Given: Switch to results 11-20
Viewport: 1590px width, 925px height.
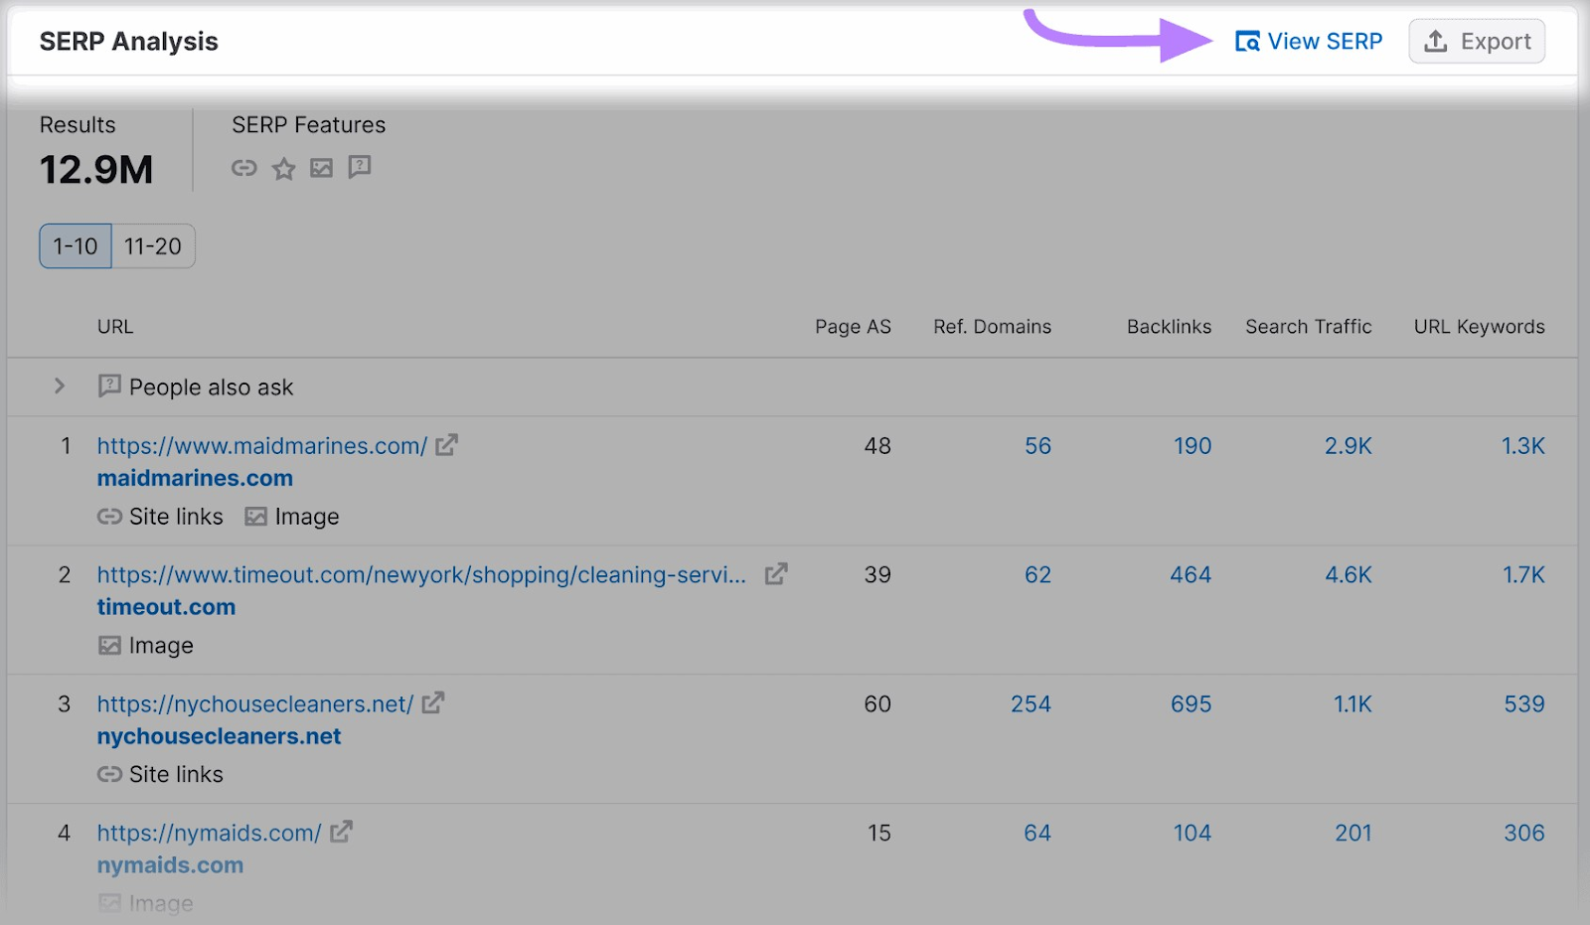Looking at the screenshot, I should [x=152, y=245].
